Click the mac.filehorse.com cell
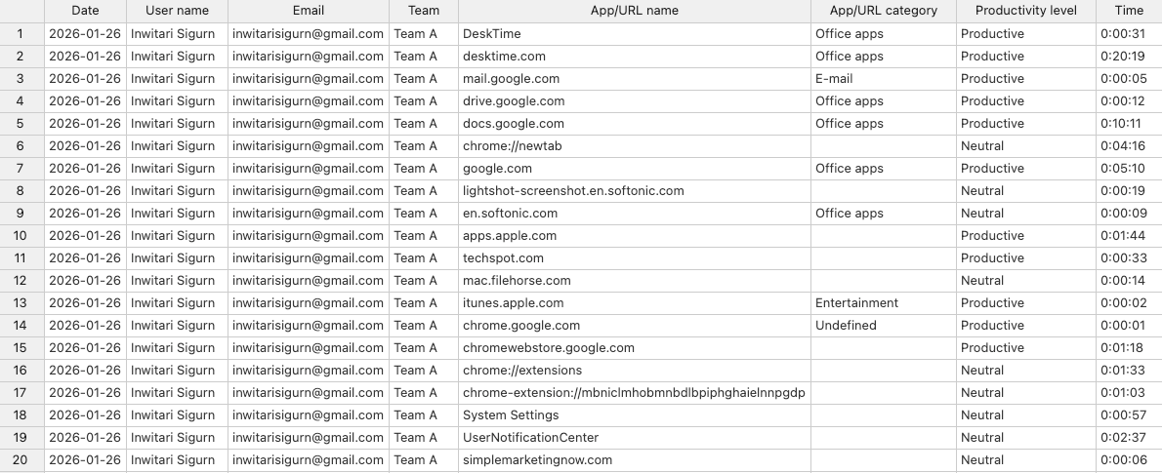The width and height of the screenshot is (1162, 473). click(635, 281)
